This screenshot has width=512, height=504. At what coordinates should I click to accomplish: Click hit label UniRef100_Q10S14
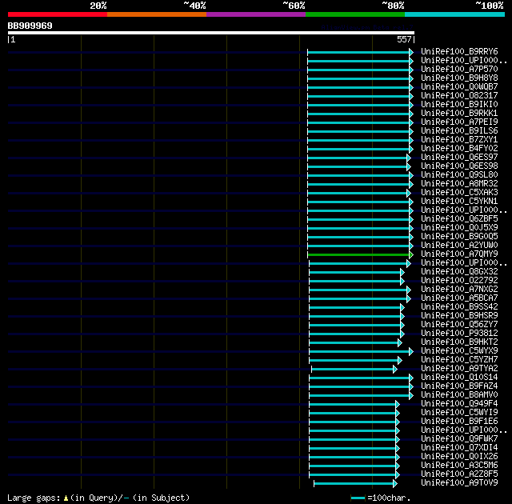(x=459, y=378)
